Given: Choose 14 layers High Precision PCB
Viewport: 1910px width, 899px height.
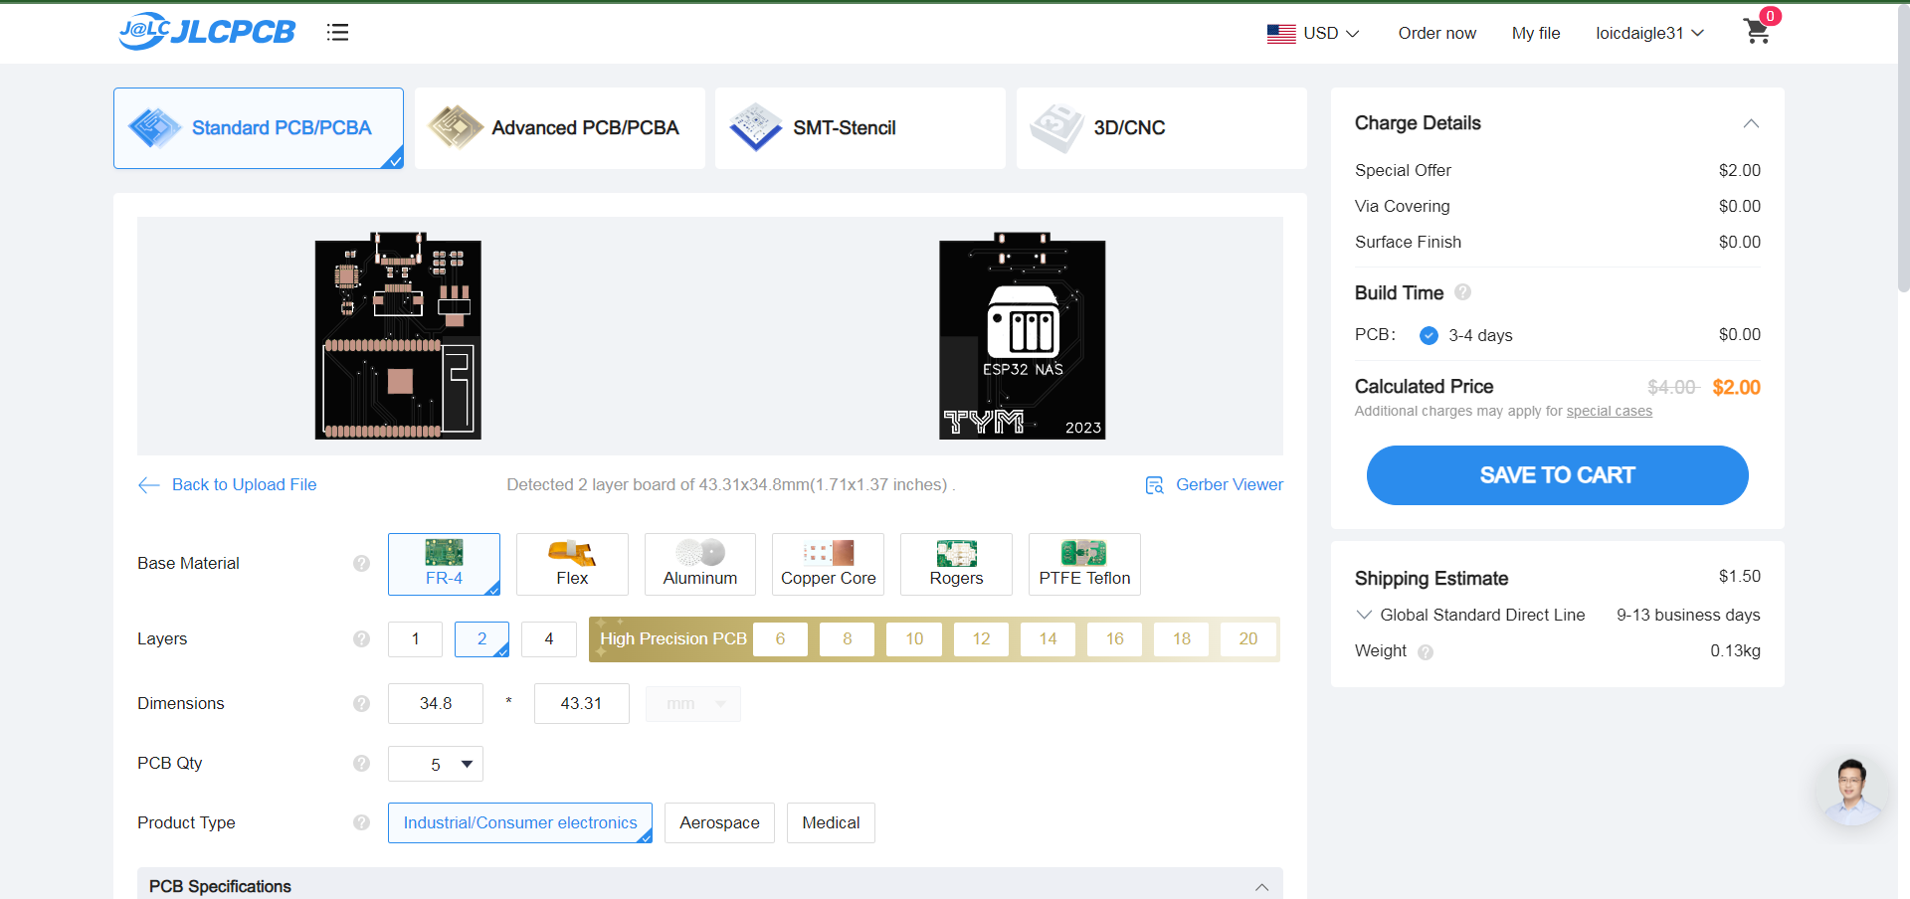Looking at the screenshot, I should pyautogui.click(x=1048, y=638).
